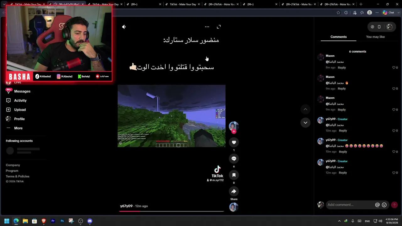Open the Windows Start menu
Screen dimensions: 402x226
point(7,221)
